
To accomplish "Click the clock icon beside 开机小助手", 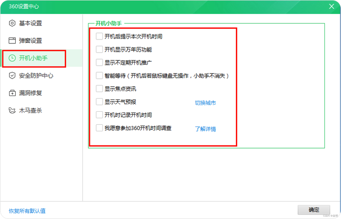I will pyautogui.click(x=12, y=58).
